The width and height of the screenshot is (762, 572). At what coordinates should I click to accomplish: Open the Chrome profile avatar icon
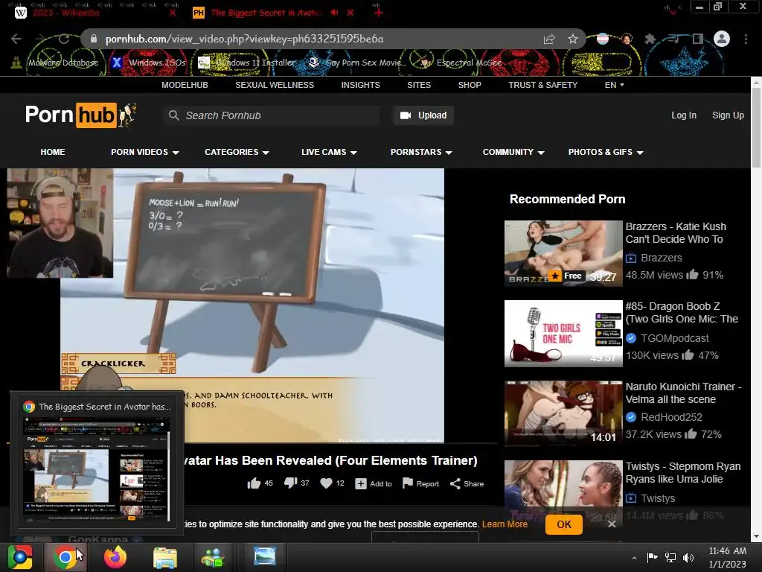(722, 39)
